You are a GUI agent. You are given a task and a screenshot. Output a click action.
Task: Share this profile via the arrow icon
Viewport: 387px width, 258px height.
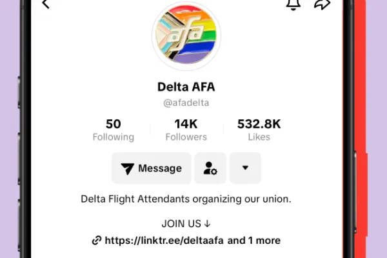[x=322, y=4]
